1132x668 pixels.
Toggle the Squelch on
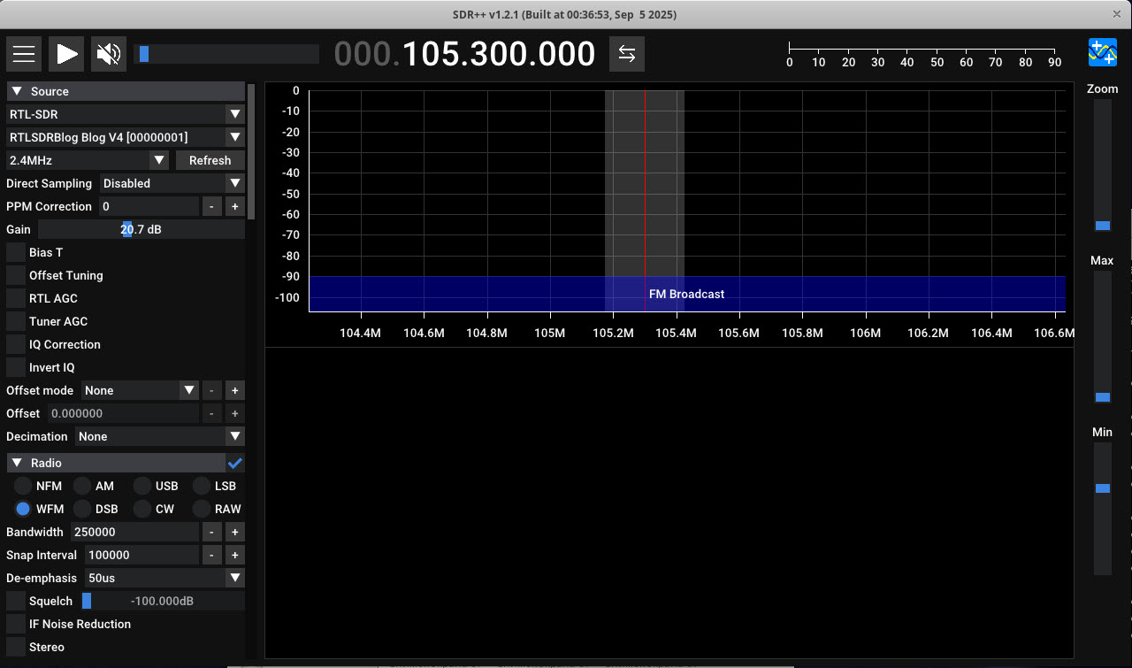(14, 601)
